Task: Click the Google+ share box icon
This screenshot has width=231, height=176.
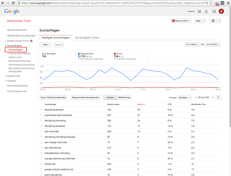Action: click(214, 11)
